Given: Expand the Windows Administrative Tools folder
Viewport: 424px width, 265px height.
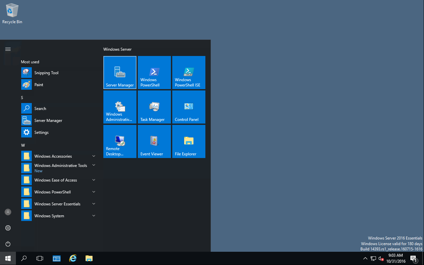Looking at the screenshot, I should point(58,168).
